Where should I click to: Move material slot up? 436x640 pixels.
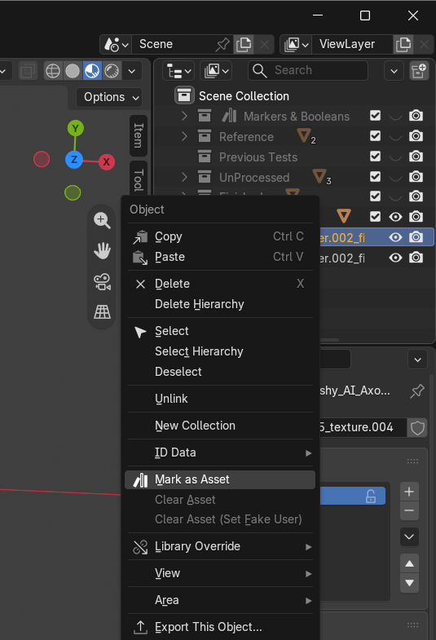click(409, 563)
